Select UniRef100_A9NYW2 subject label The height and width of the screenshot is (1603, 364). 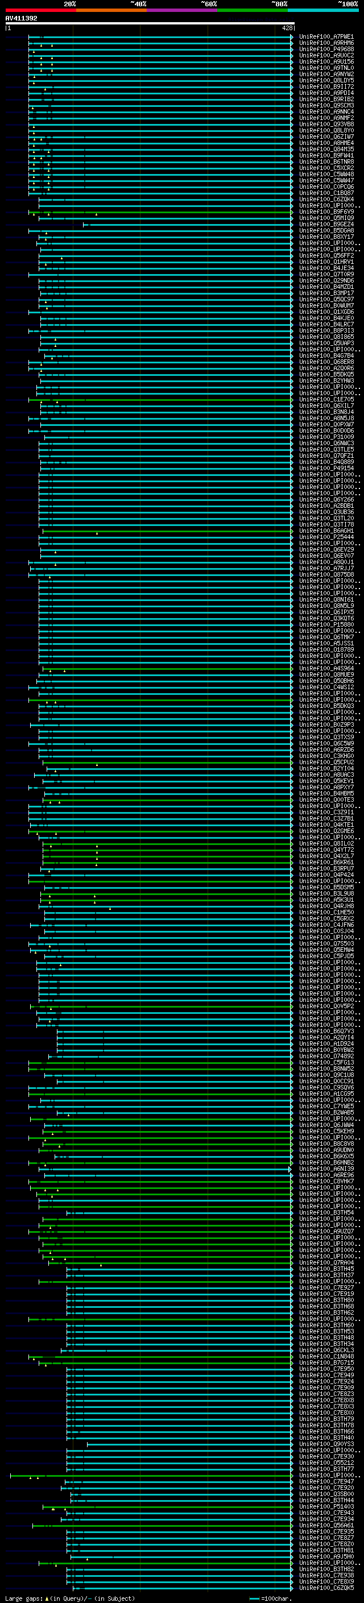point(326,74)
